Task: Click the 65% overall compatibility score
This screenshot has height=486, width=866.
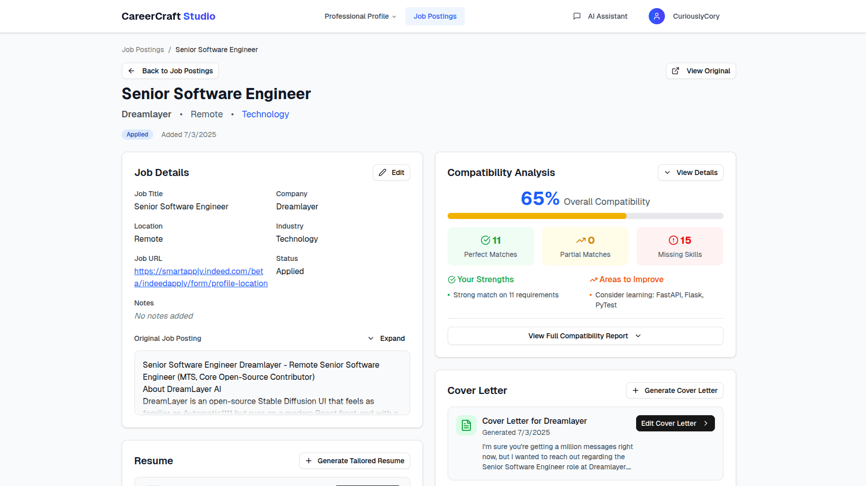Action: click(x=540, y=198)
